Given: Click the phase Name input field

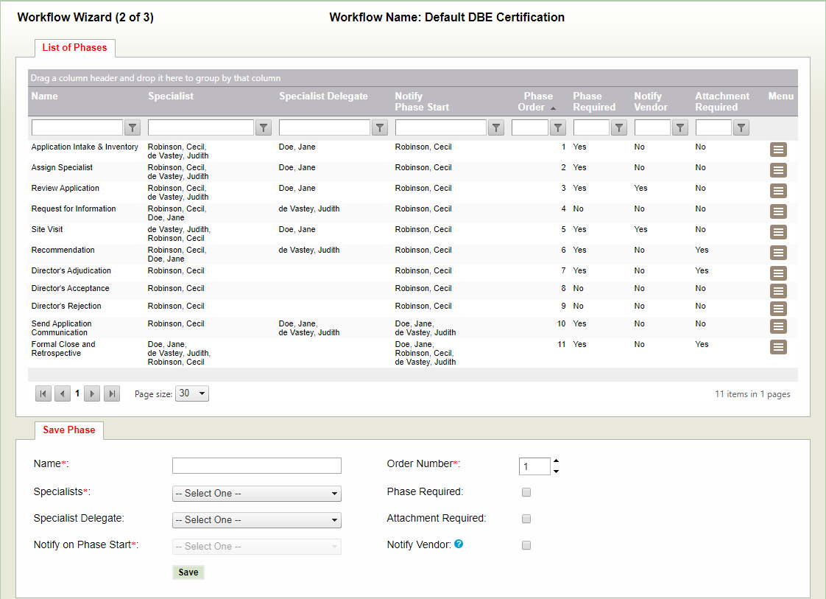Looking at the screenshot, I should coord(256,466).
